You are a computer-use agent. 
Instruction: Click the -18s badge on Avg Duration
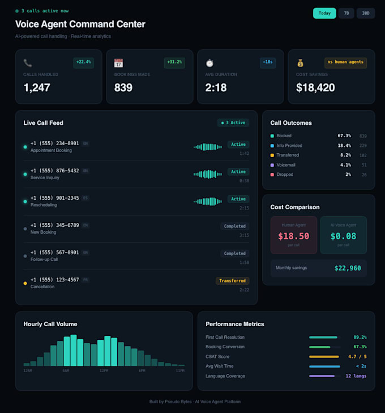268,62
